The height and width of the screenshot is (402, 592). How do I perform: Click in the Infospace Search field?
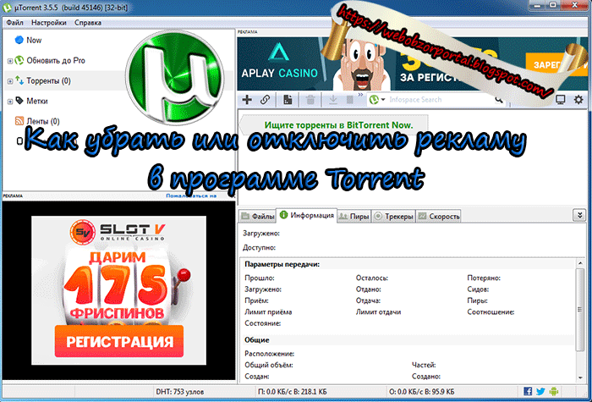[x=440, y=100]
